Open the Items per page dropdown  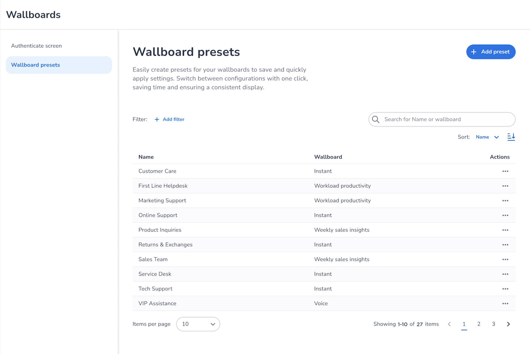198,324
